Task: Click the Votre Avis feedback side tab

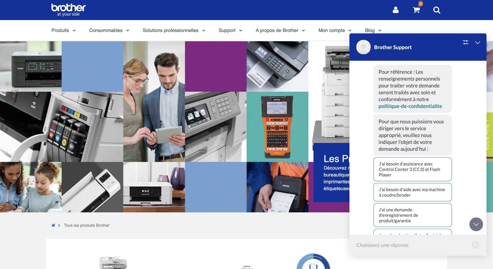Action: pyautogui.click(x=489, y=135)
